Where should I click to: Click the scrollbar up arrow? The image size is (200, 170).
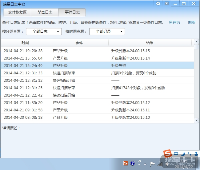click(x=196, y=42)
